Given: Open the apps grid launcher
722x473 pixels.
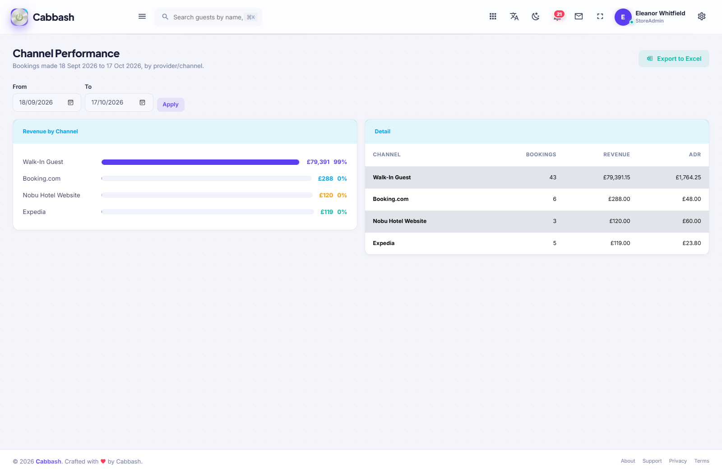Looking at the screenshot, I should tap(493, 16).
